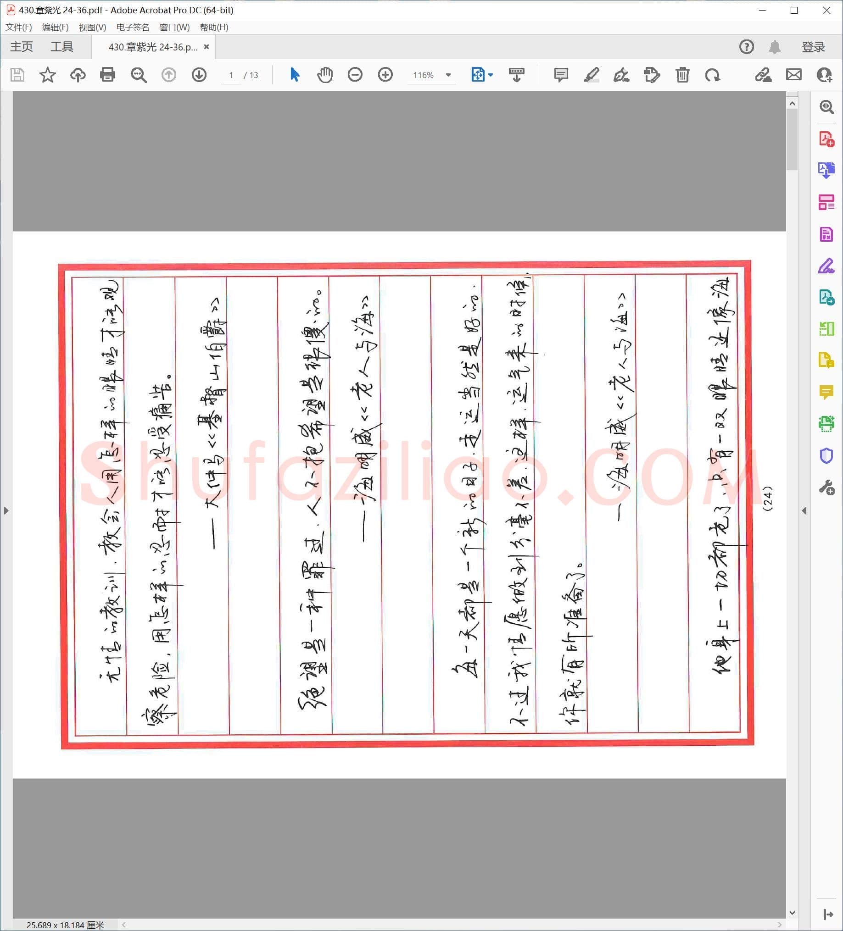Image resolution: width=843 pixels, height=931 pixels.
Task: Open More Tools wrench icon
Action: [x=826, y=488]
